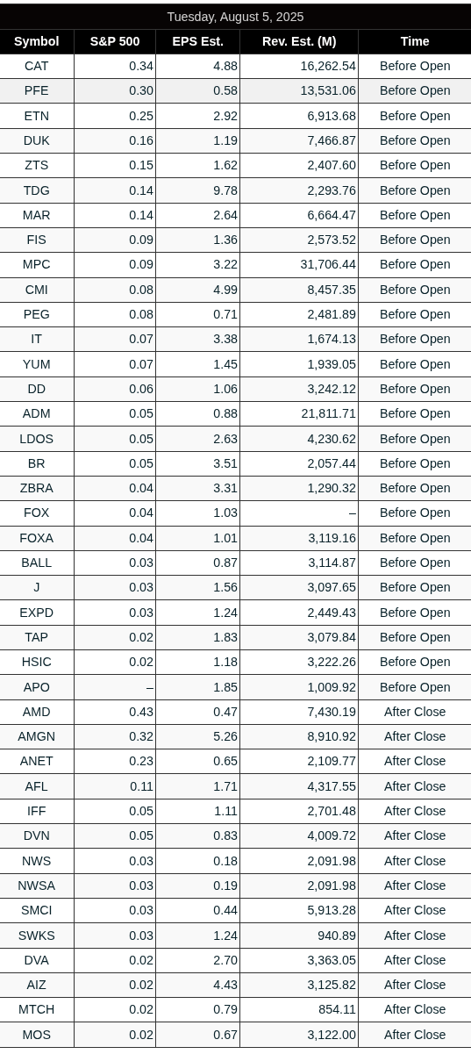This screenshot has height=1054, width=471.
Task: Click the After Close cell for ANET
Action: click(x=415, y=761)
